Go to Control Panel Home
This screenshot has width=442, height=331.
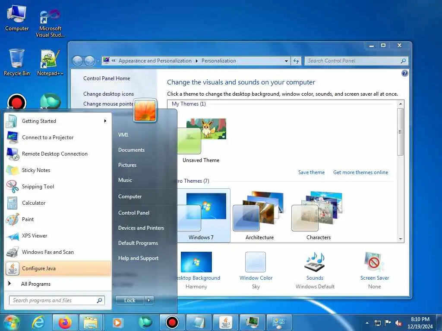[x=107, y=78]
